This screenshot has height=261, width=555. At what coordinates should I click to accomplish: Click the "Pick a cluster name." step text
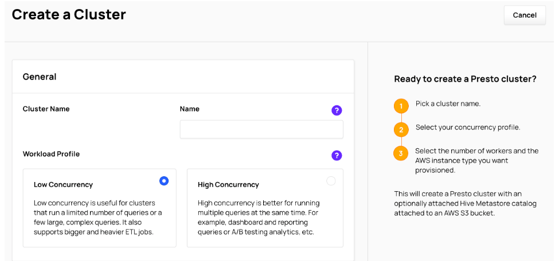[448, 104]
